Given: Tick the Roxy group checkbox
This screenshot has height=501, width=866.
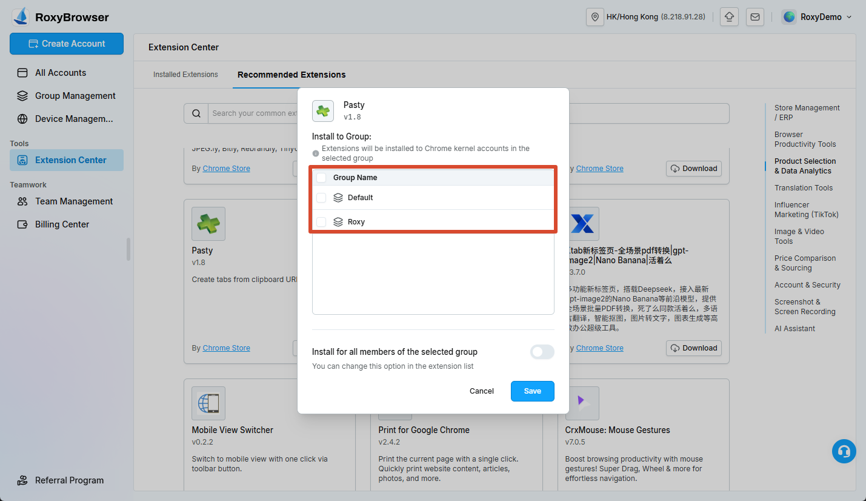Looking at the screenshot, I should (321, 222).
